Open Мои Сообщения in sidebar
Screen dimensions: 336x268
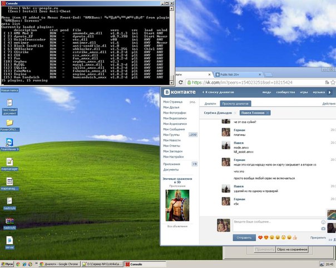(174, 129)
